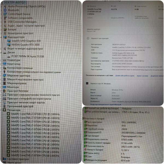Click the Windows 11 Pro edition value
Viewport: 164px width, 164px height.
coord(117,90)
